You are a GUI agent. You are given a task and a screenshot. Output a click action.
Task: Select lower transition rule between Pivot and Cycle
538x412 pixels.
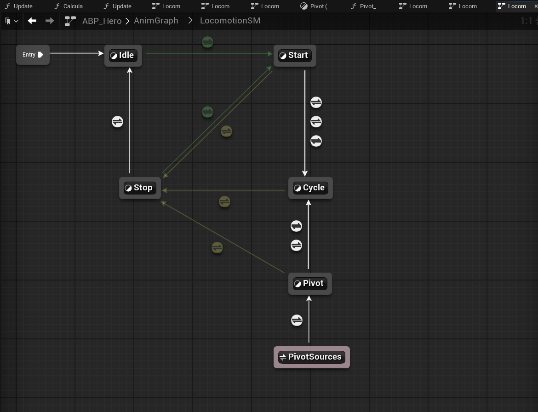tap(296, 245)
